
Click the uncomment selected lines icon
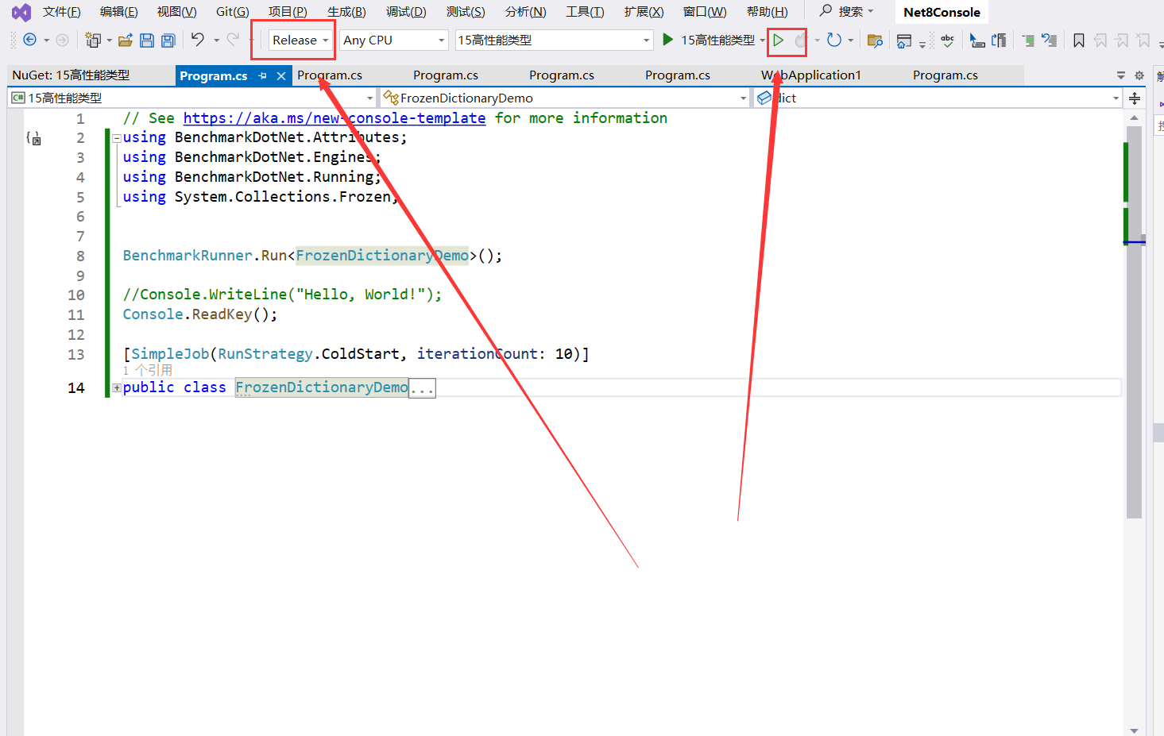point(1050,40)
